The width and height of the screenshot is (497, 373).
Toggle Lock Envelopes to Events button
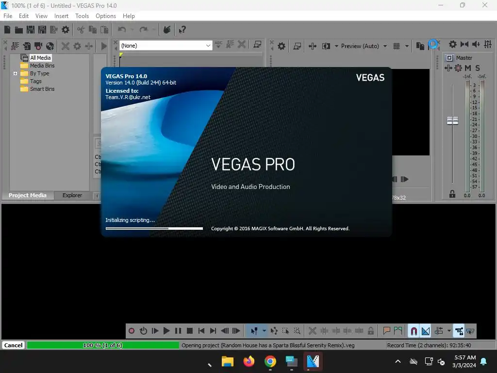459,331
